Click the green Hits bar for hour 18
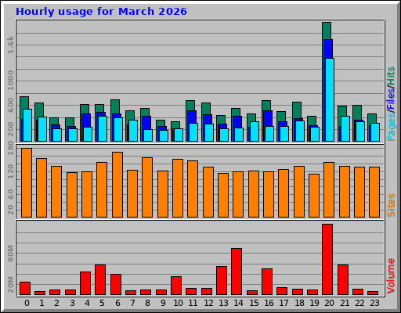The height and width of the screenshot is (313, 401). [x=297, y=110]
